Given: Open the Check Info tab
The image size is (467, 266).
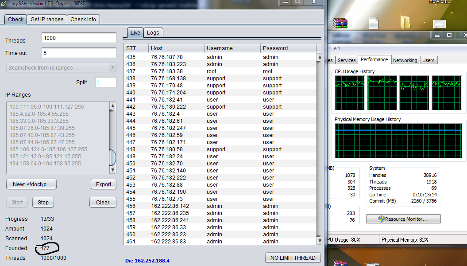Looking at the screenshot, I should pos(83,20).
